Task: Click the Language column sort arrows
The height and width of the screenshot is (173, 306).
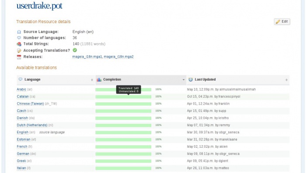Action: click(x=92, y=80)
